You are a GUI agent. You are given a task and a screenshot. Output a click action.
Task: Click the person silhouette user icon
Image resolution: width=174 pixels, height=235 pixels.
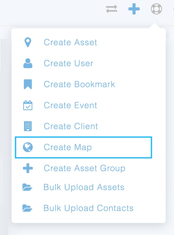(x=28, y=63)
